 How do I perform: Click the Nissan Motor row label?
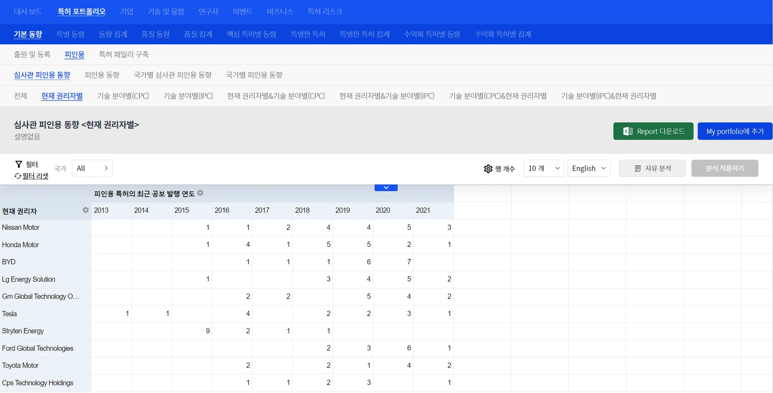coord(21,227)
